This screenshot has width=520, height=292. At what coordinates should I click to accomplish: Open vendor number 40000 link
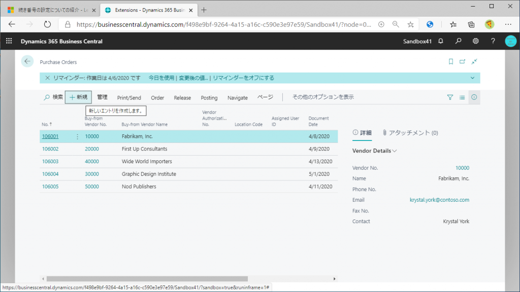pos(92,162)
